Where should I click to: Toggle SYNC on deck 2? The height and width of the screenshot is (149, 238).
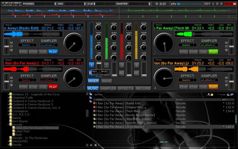(184, 52)
